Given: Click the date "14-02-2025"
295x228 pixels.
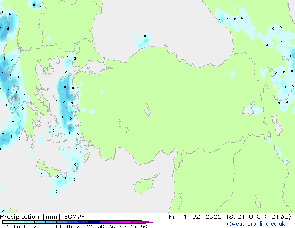Looking at the screenshot, I should [200, 217].
